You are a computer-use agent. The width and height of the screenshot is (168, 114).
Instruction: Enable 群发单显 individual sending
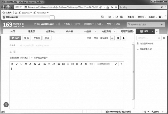click(104, 38)
